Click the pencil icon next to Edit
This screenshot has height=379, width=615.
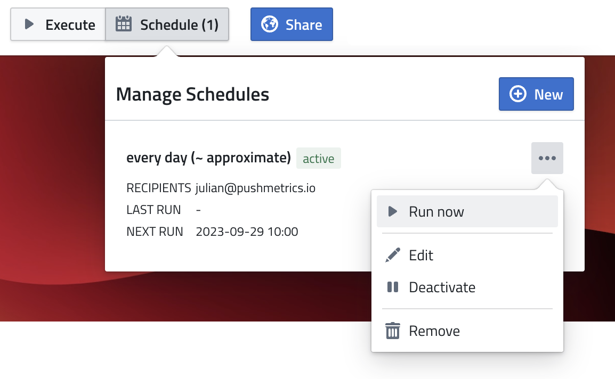(x=392, y=254)
